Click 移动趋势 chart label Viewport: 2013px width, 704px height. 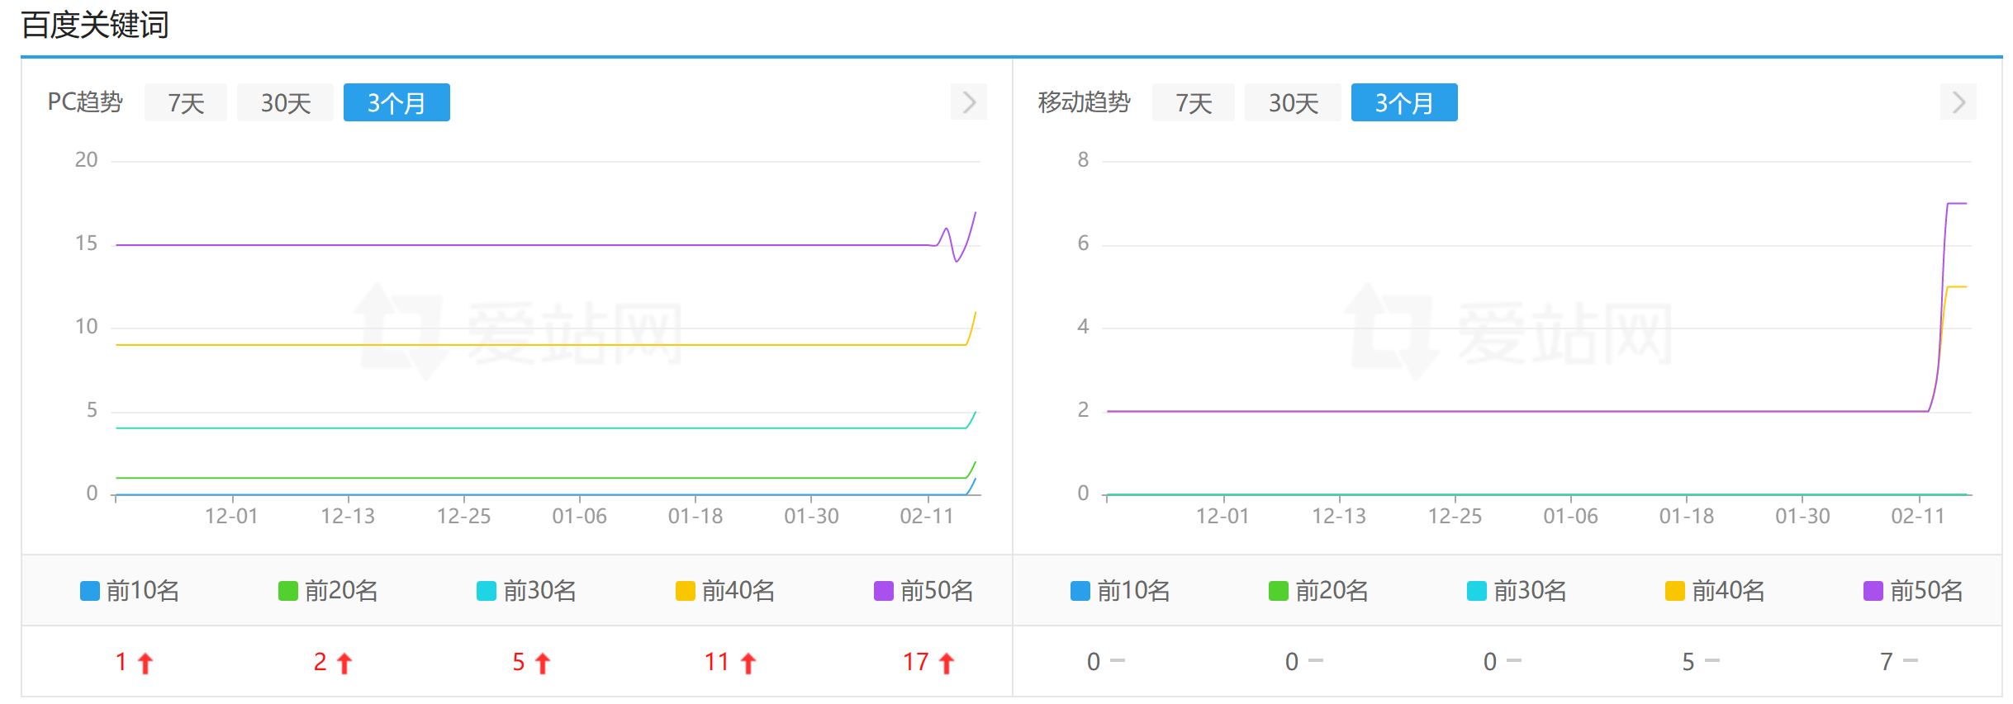coord(1084,102)
